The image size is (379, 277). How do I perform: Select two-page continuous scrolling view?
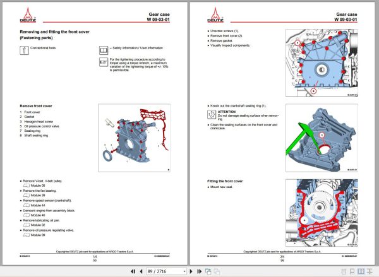[x=370, y=271]
